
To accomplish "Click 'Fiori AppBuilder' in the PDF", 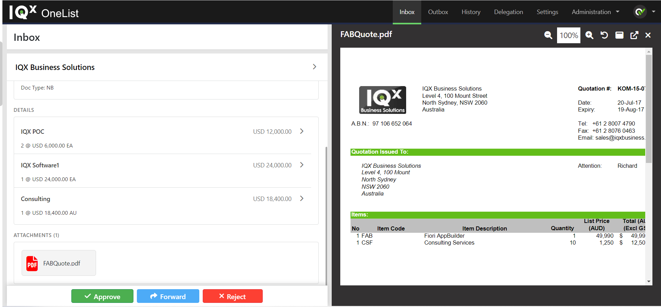I will tap(444, 236).
